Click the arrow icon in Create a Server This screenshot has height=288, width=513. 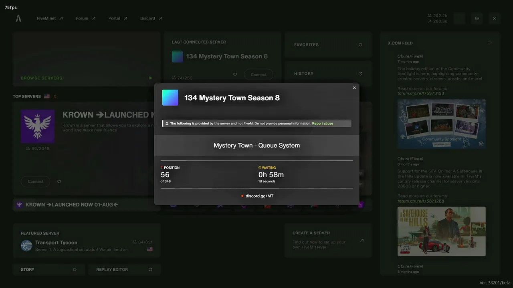pos(362,240)
